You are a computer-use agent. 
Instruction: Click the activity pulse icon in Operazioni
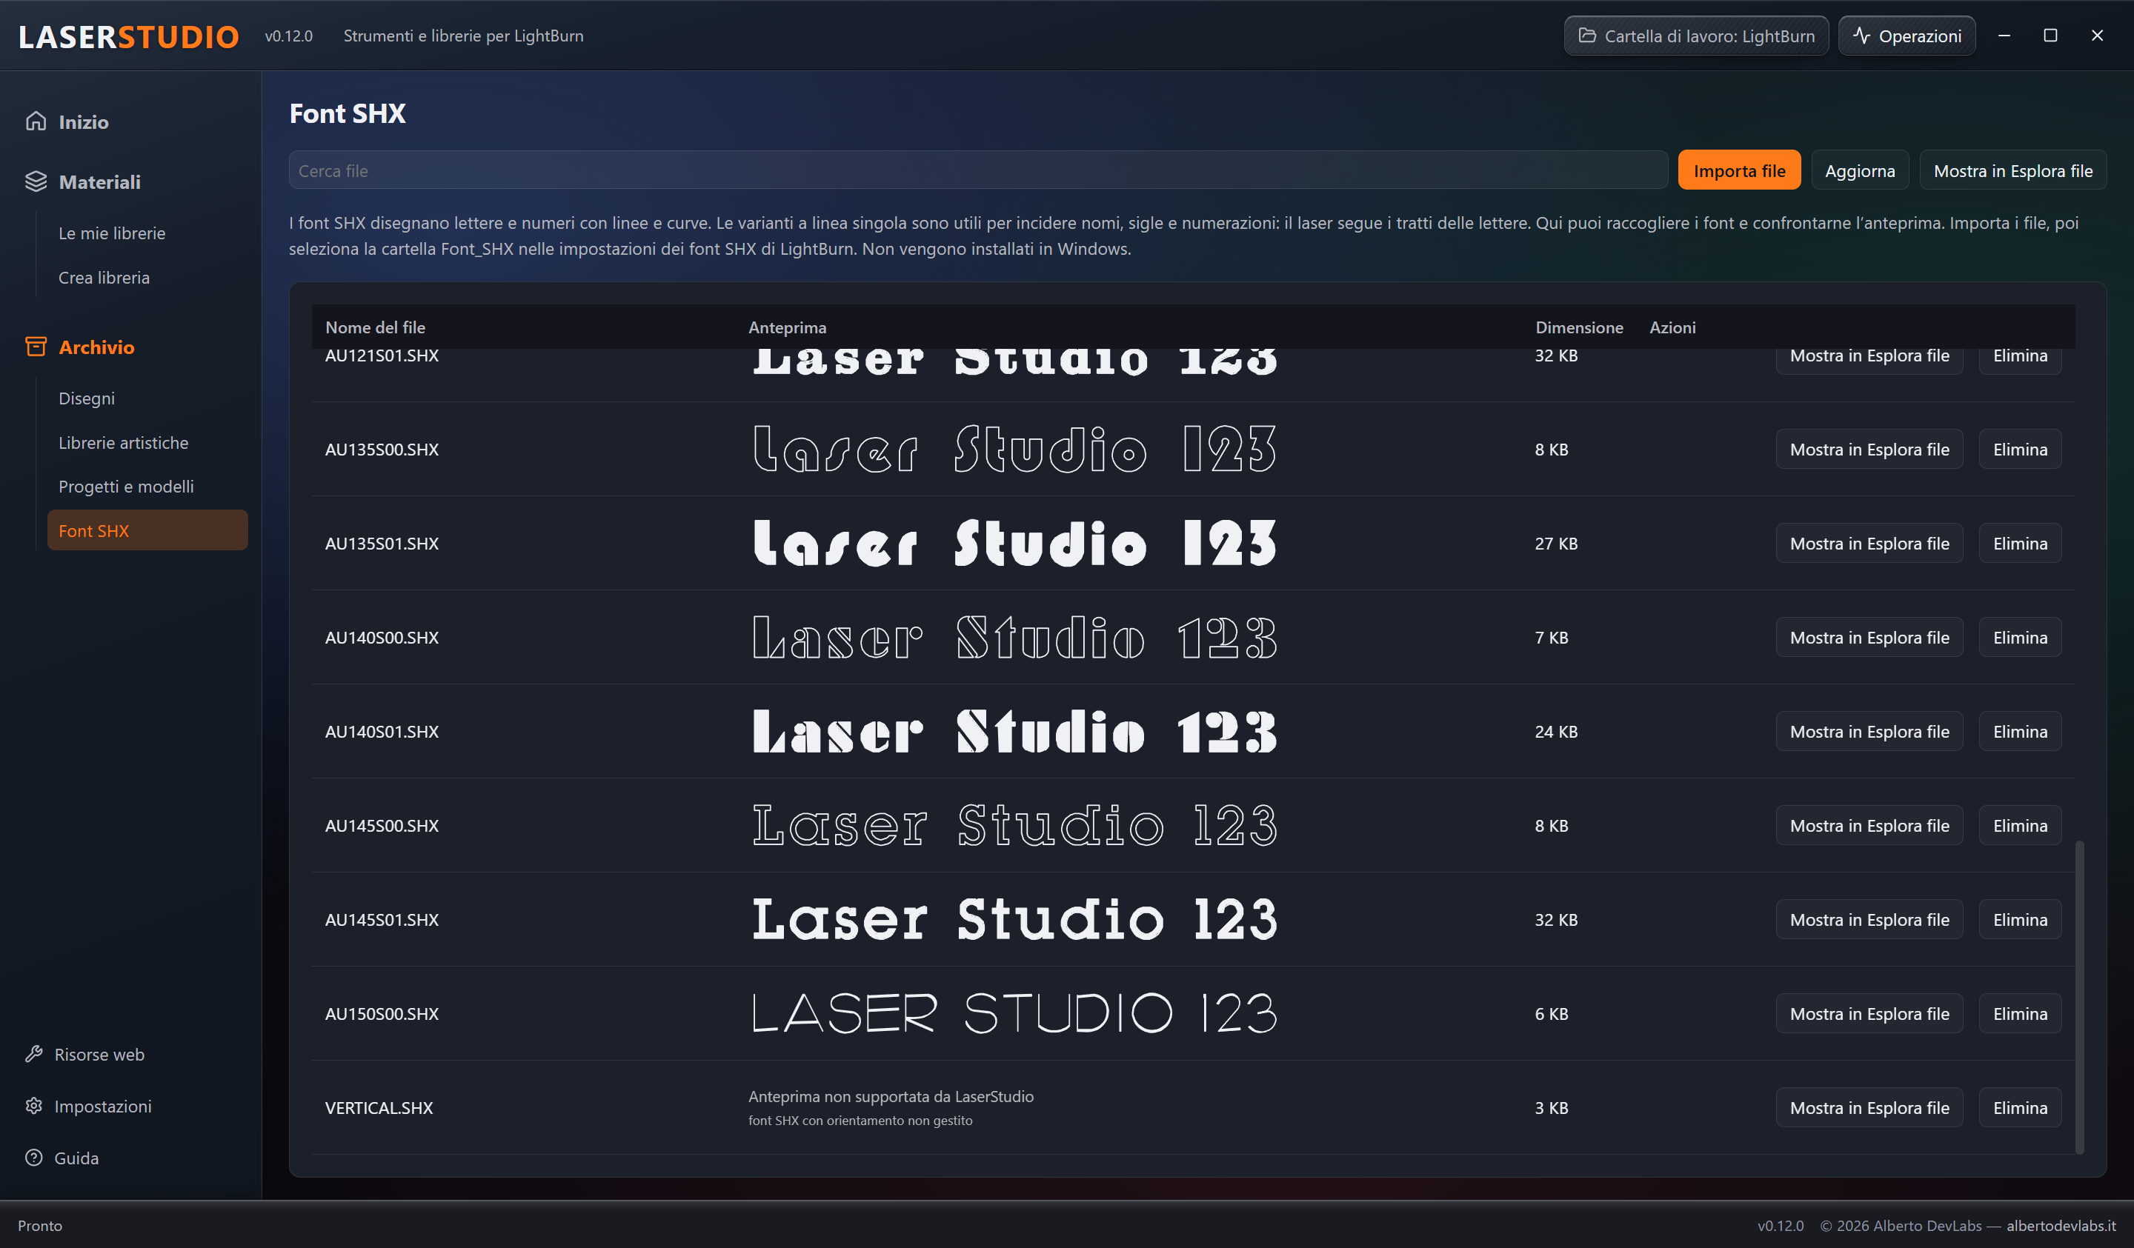1861,36
